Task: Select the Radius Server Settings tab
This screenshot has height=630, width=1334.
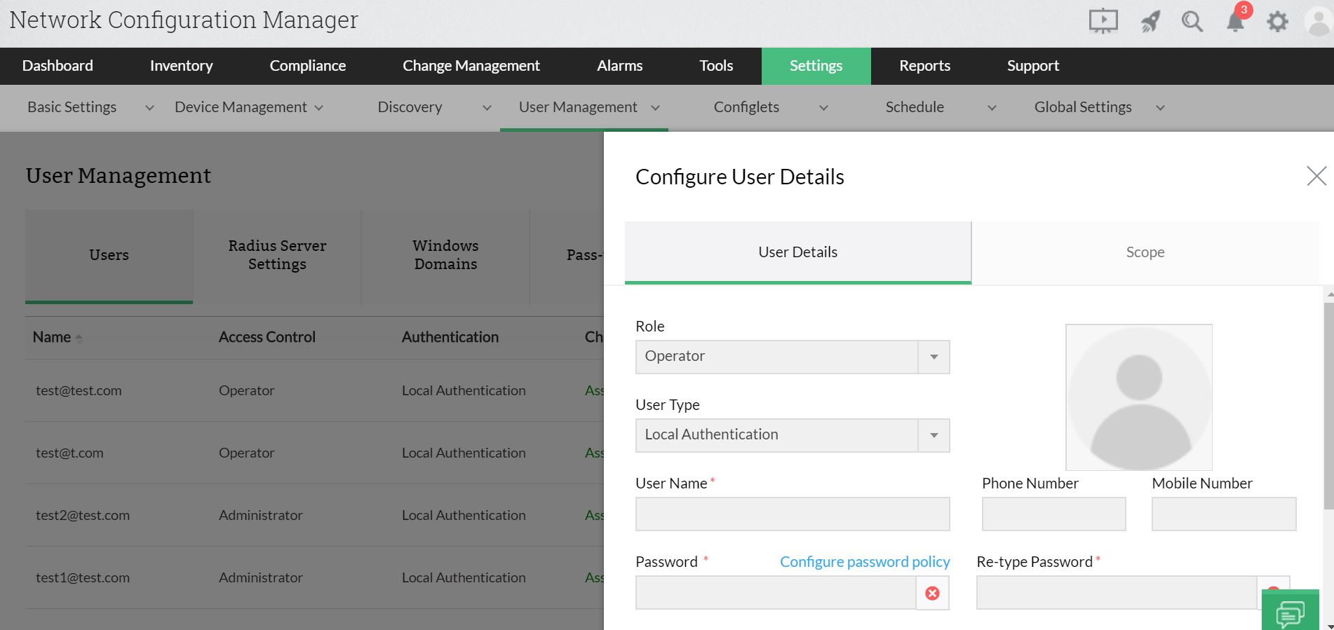Action: coord(277,255)
